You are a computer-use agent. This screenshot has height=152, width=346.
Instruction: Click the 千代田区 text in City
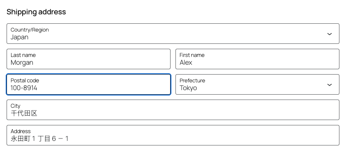point(24,113)
